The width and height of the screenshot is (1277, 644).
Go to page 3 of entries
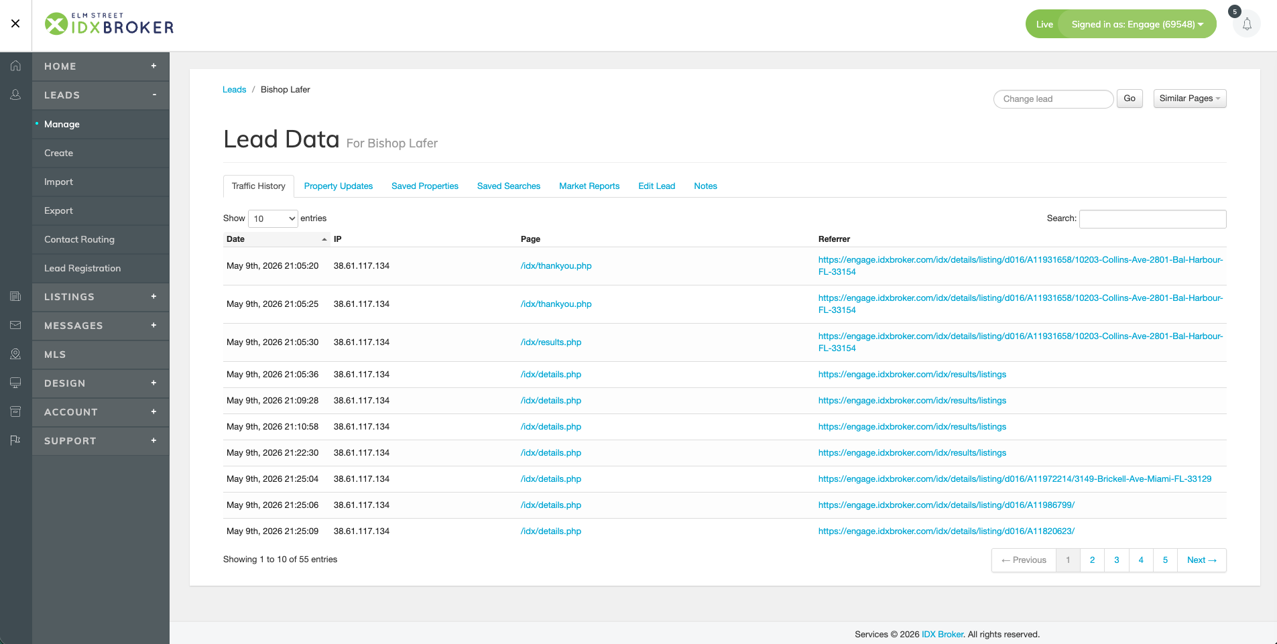coord(1117,560)
